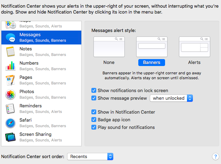The height and width of the screenshot is (164, 221).
Task: Open the when unlocked preview dropdown
Action: coord(171,98)
